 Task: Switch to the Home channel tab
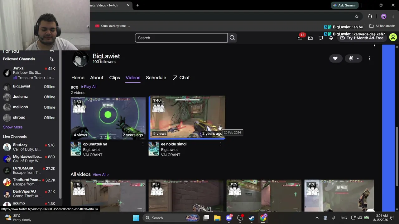tap(78, 77)
